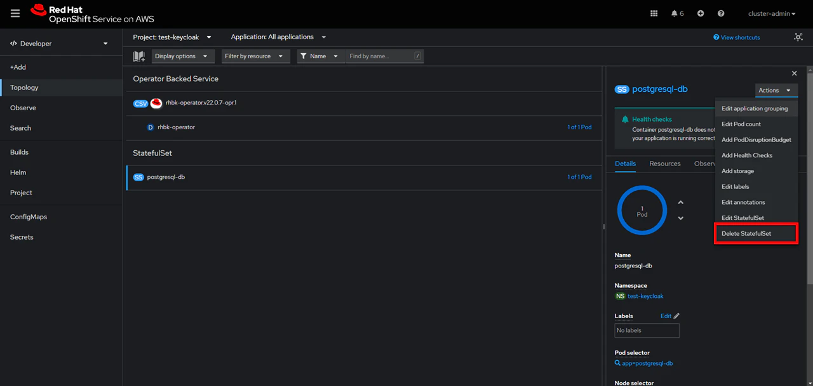Click the app=postgresql-db selector link
Screen dimensions: 813x386
(647, 363)
